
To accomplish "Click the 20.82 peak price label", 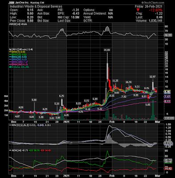I will point(107,50).
